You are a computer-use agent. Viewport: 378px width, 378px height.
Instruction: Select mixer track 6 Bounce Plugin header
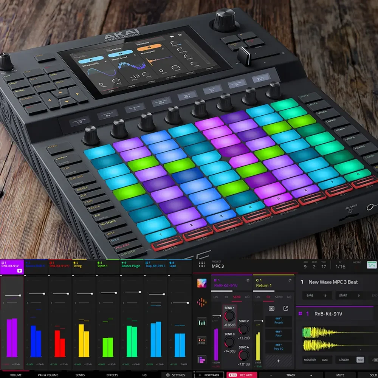coord(132,267)
